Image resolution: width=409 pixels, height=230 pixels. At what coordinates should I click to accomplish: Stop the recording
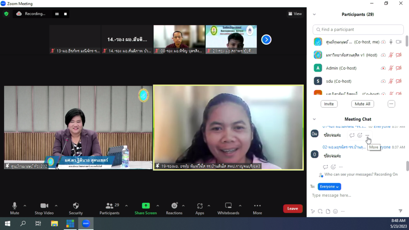click(66, 14)
